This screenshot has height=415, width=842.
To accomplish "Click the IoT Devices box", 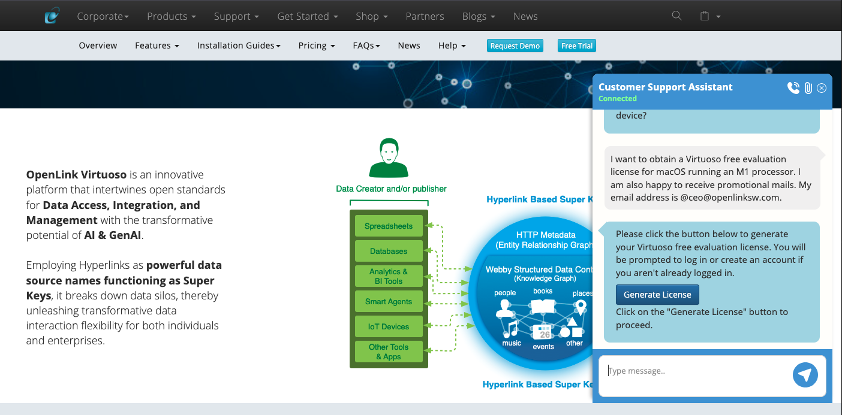I will pyautogui.click(x=389, y=327).
